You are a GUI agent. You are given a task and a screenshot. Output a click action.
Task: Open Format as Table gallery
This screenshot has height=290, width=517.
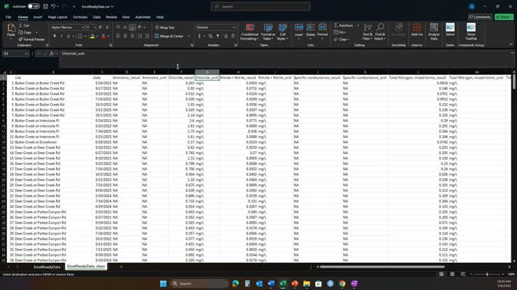pyautogui.click(x=268, y=32)
